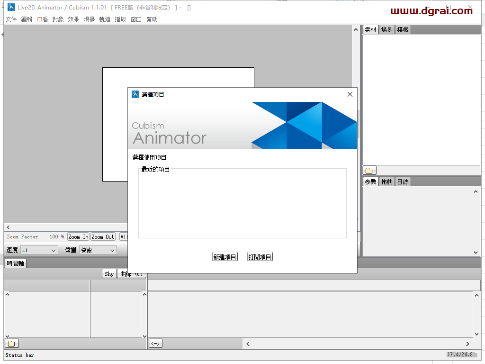Click the Zoom Factor 100 % value

coord(57,237)
